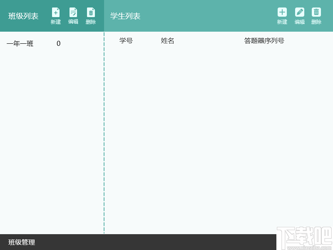The height and width of the screenshot is (250, 333).
Task: Click the student count 0 beside 一年一班
Action: (58, 43)
